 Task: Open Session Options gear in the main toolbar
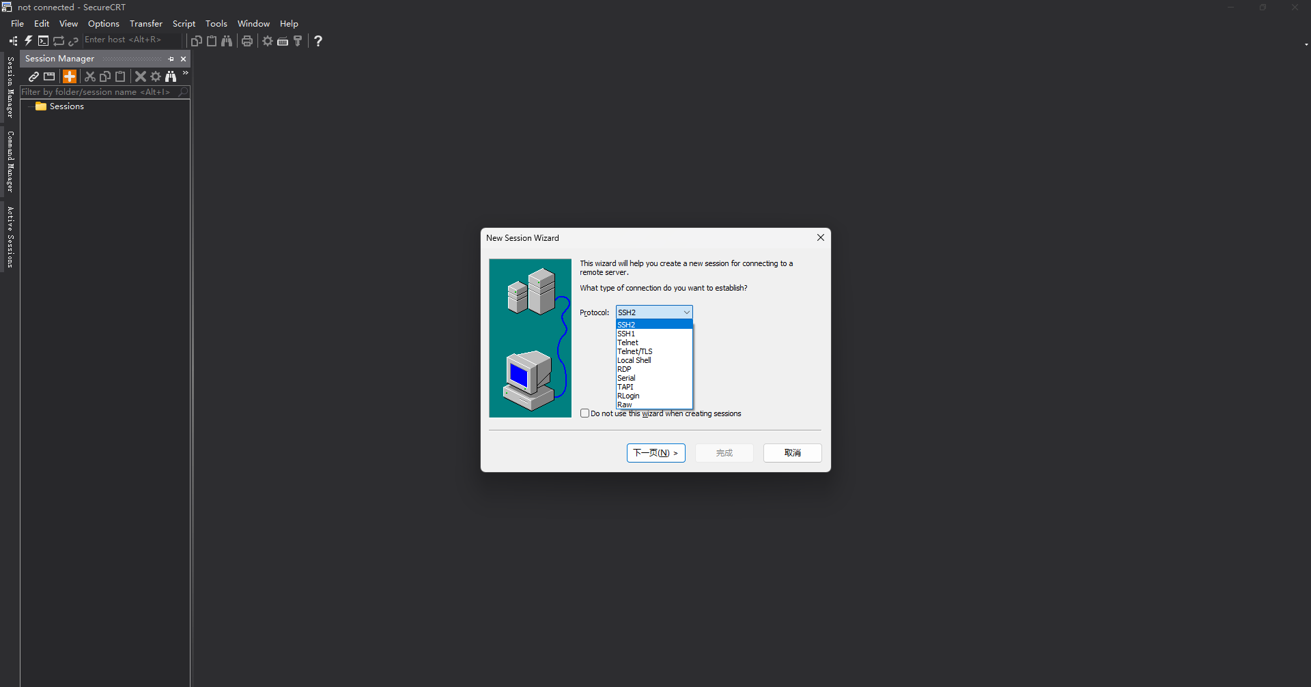click(x=268, y=41)
